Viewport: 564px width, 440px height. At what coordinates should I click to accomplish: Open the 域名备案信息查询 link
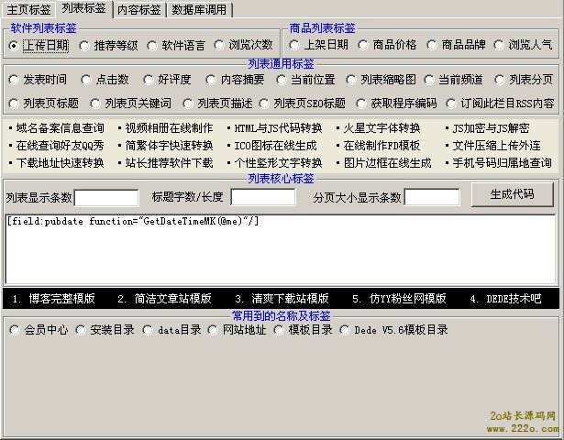(61, 128)
